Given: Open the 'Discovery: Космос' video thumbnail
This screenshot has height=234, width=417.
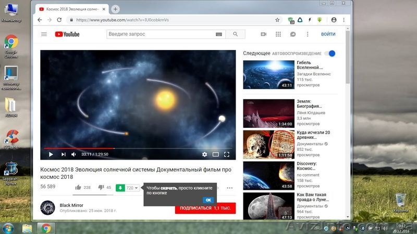Looking at the screenshot, I should (x=268, y=176).
